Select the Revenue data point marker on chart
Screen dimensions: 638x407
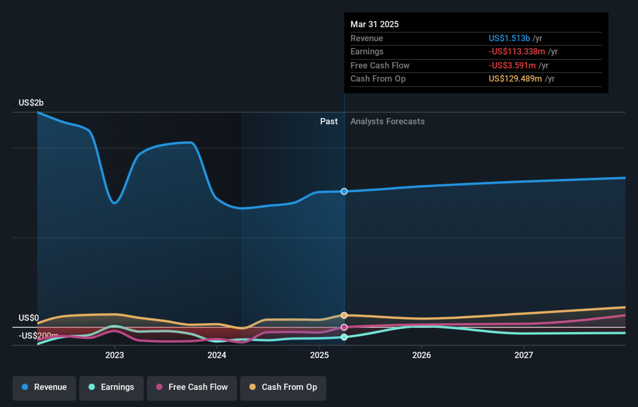point(344,191)
